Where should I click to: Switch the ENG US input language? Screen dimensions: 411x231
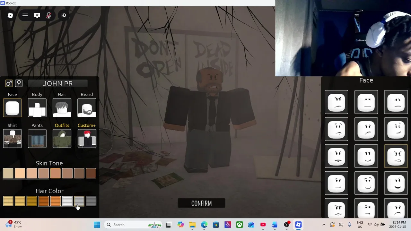point(360,225)
